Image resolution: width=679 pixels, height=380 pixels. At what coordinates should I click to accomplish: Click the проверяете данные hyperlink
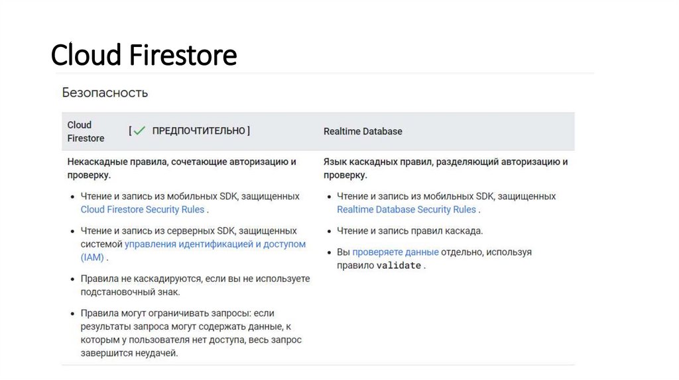pos(395,252)
